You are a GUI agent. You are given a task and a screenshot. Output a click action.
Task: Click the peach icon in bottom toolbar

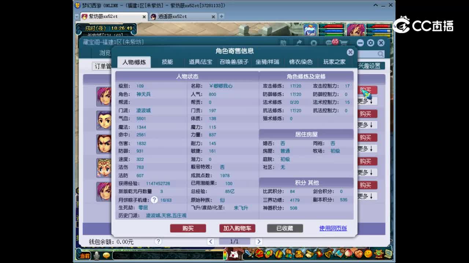[x=348, y=253]
